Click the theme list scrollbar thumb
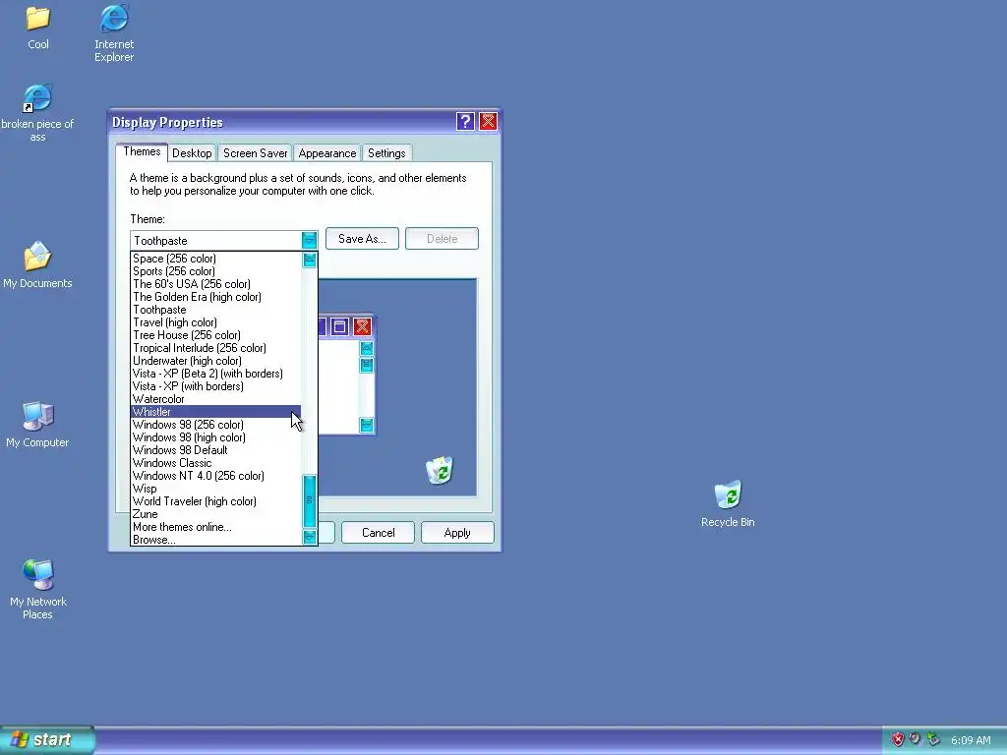Viewport: 1007px width, 755px height. click(309, 500)
